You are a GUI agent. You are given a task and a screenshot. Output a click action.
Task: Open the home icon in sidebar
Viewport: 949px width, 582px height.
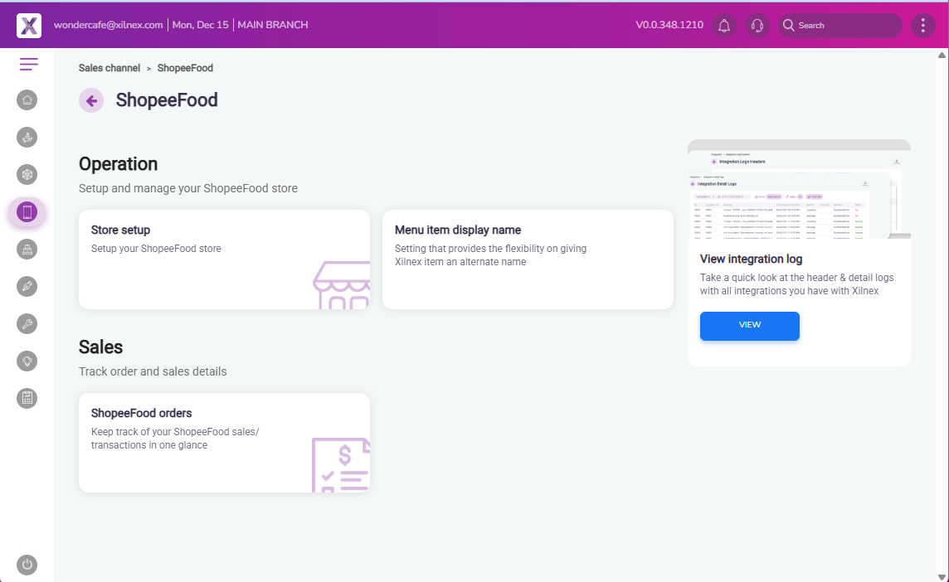(27, 100)
